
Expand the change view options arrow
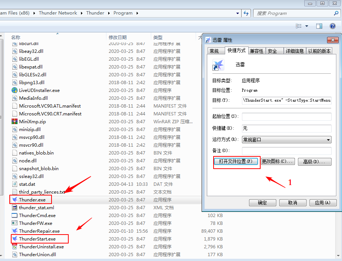(x=307, y=26)
